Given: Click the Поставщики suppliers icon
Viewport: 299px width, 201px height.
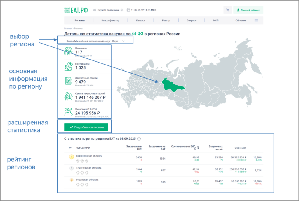Looking at the screenshot, I should (68, 66).
